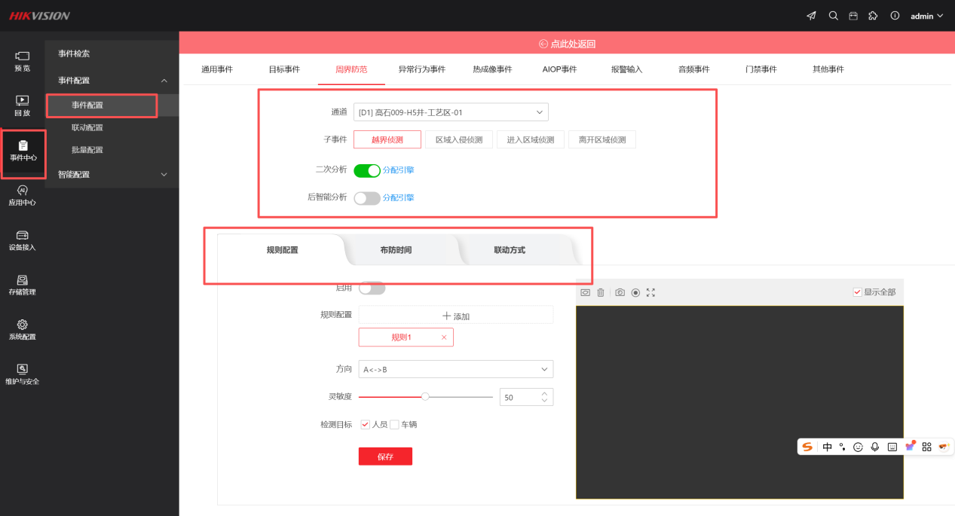Expand 智能配置 in the side menu
The width and height of the screenshot is (955, 516).
pos(112,174)
